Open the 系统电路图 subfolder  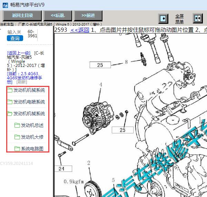tap(29, 149)
